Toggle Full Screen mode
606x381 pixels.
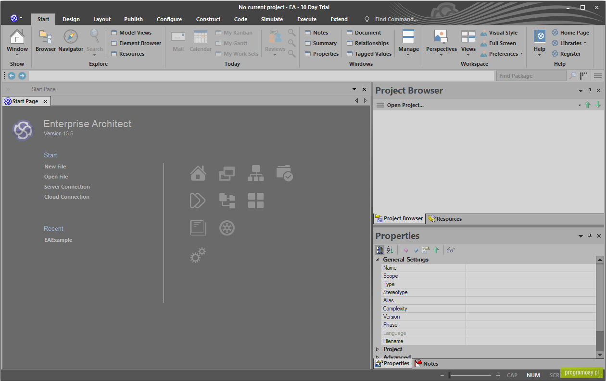click(498, 43)
